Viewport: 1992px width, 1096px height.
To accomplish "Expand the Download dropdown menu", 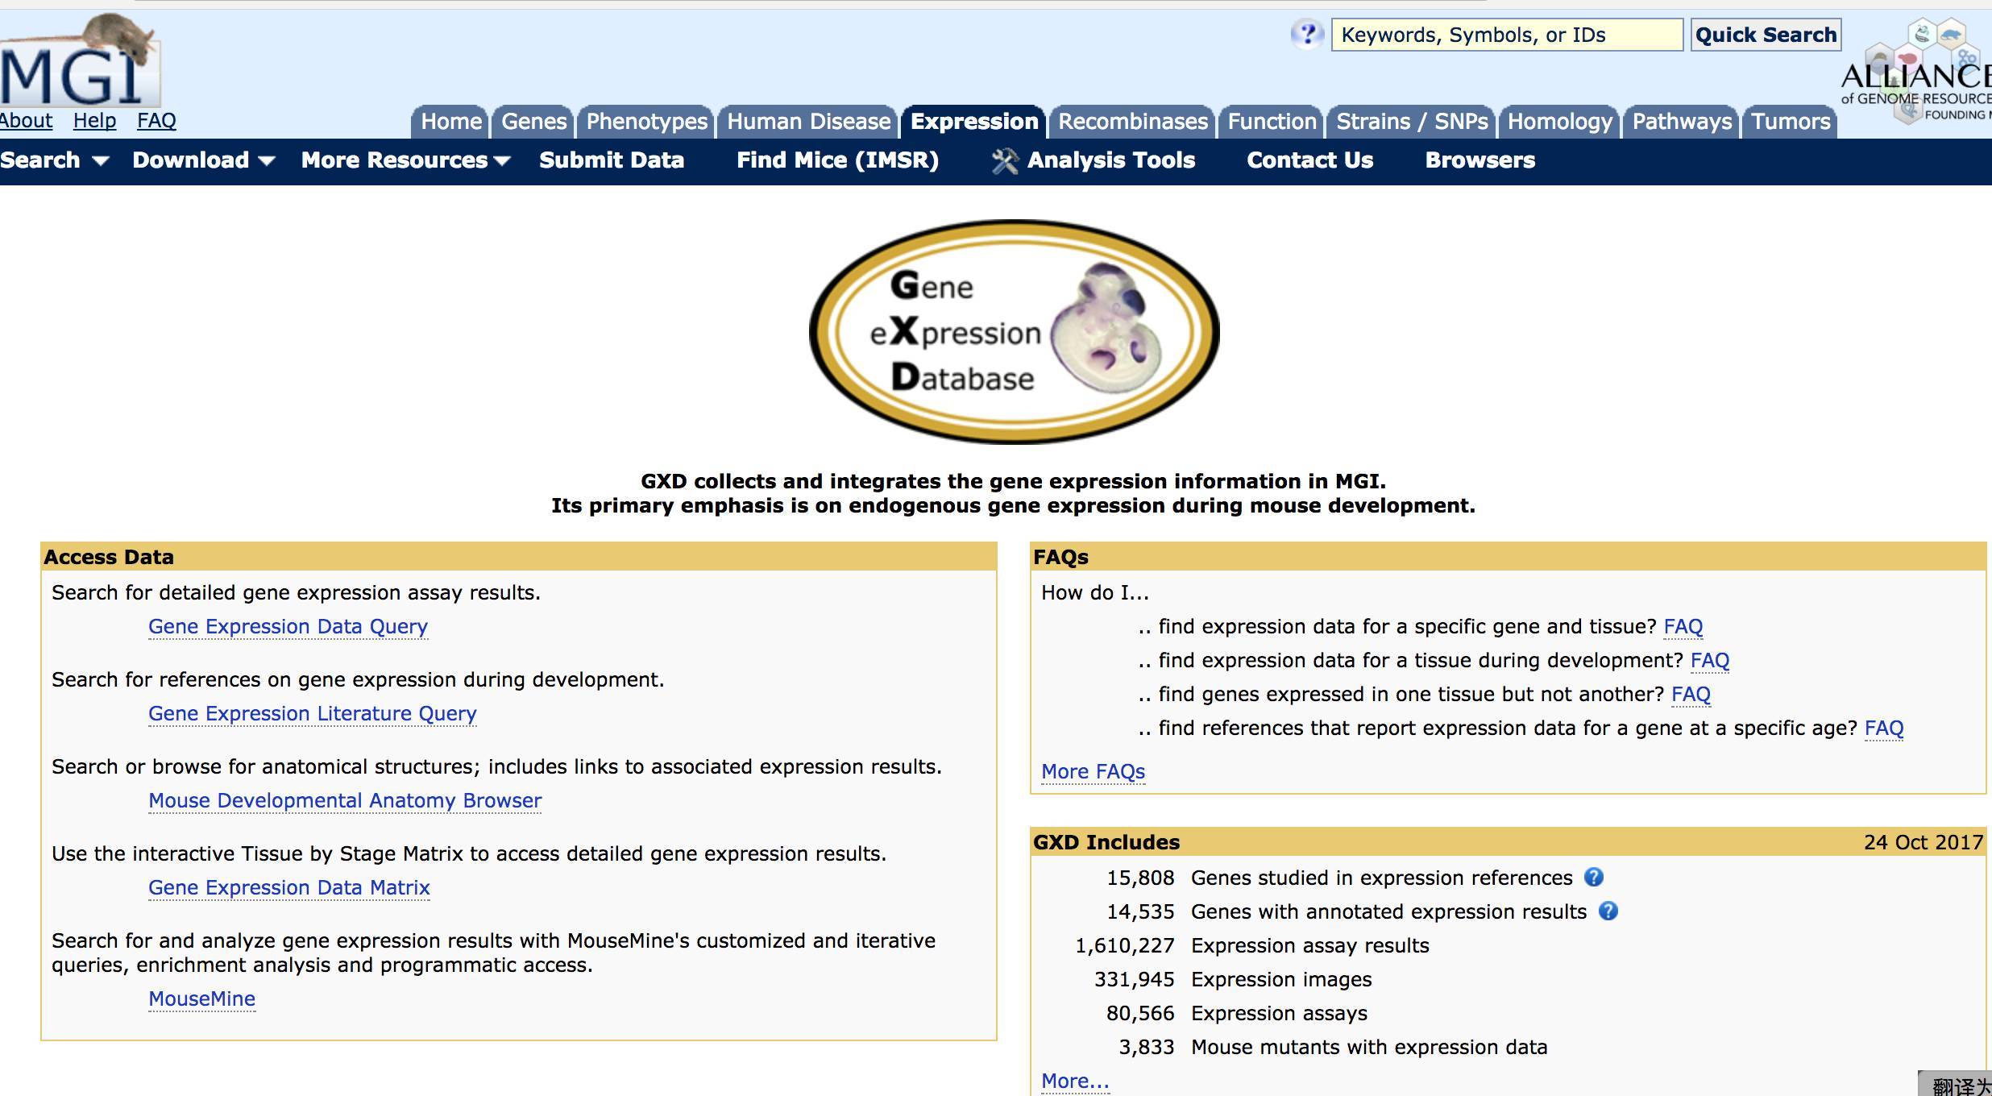I will pyautogui.click(x=204, y=160).
